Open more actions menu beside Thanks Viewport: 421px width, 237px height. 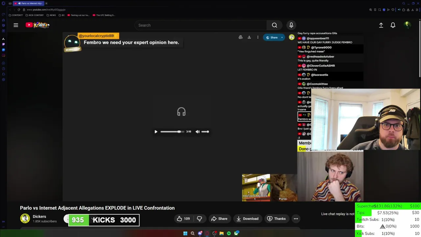296,219
